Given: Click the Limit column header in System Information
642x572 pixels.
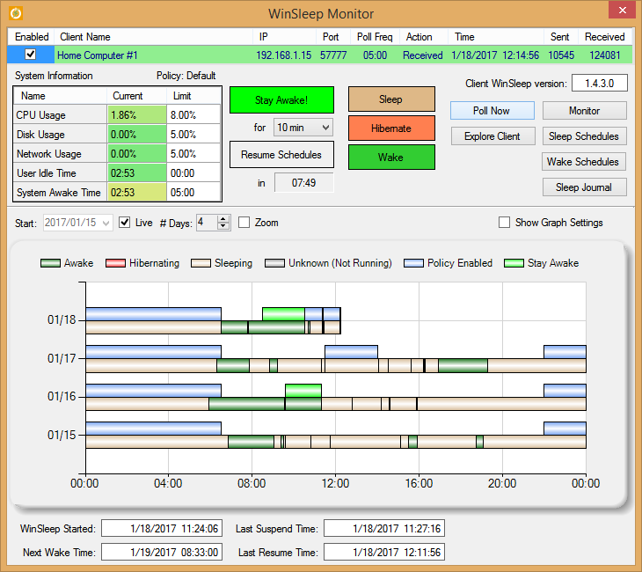Looking at the screenshot, I should click(x=193, y=96).
